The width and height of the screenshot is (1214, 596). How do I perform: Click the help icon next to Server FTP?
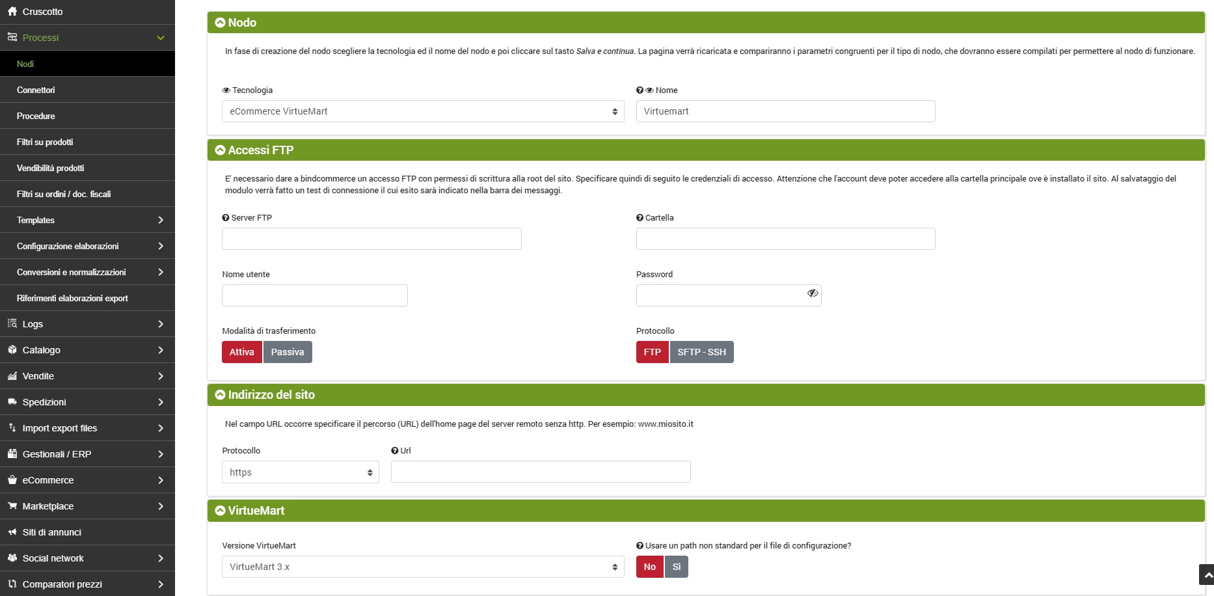click(226, 218)
